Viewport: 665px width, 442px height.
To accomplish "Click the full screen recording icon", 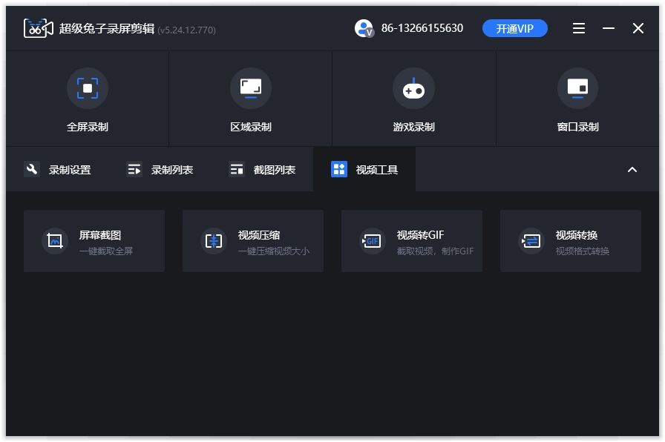I will tap(88, 88).
